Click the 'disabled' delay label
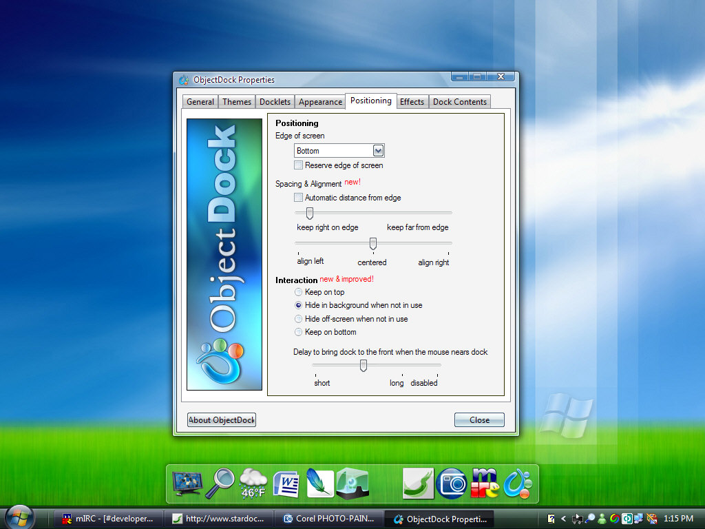This screenshot has height=529, width=705. pyautogui.click(x=424, y=383)
